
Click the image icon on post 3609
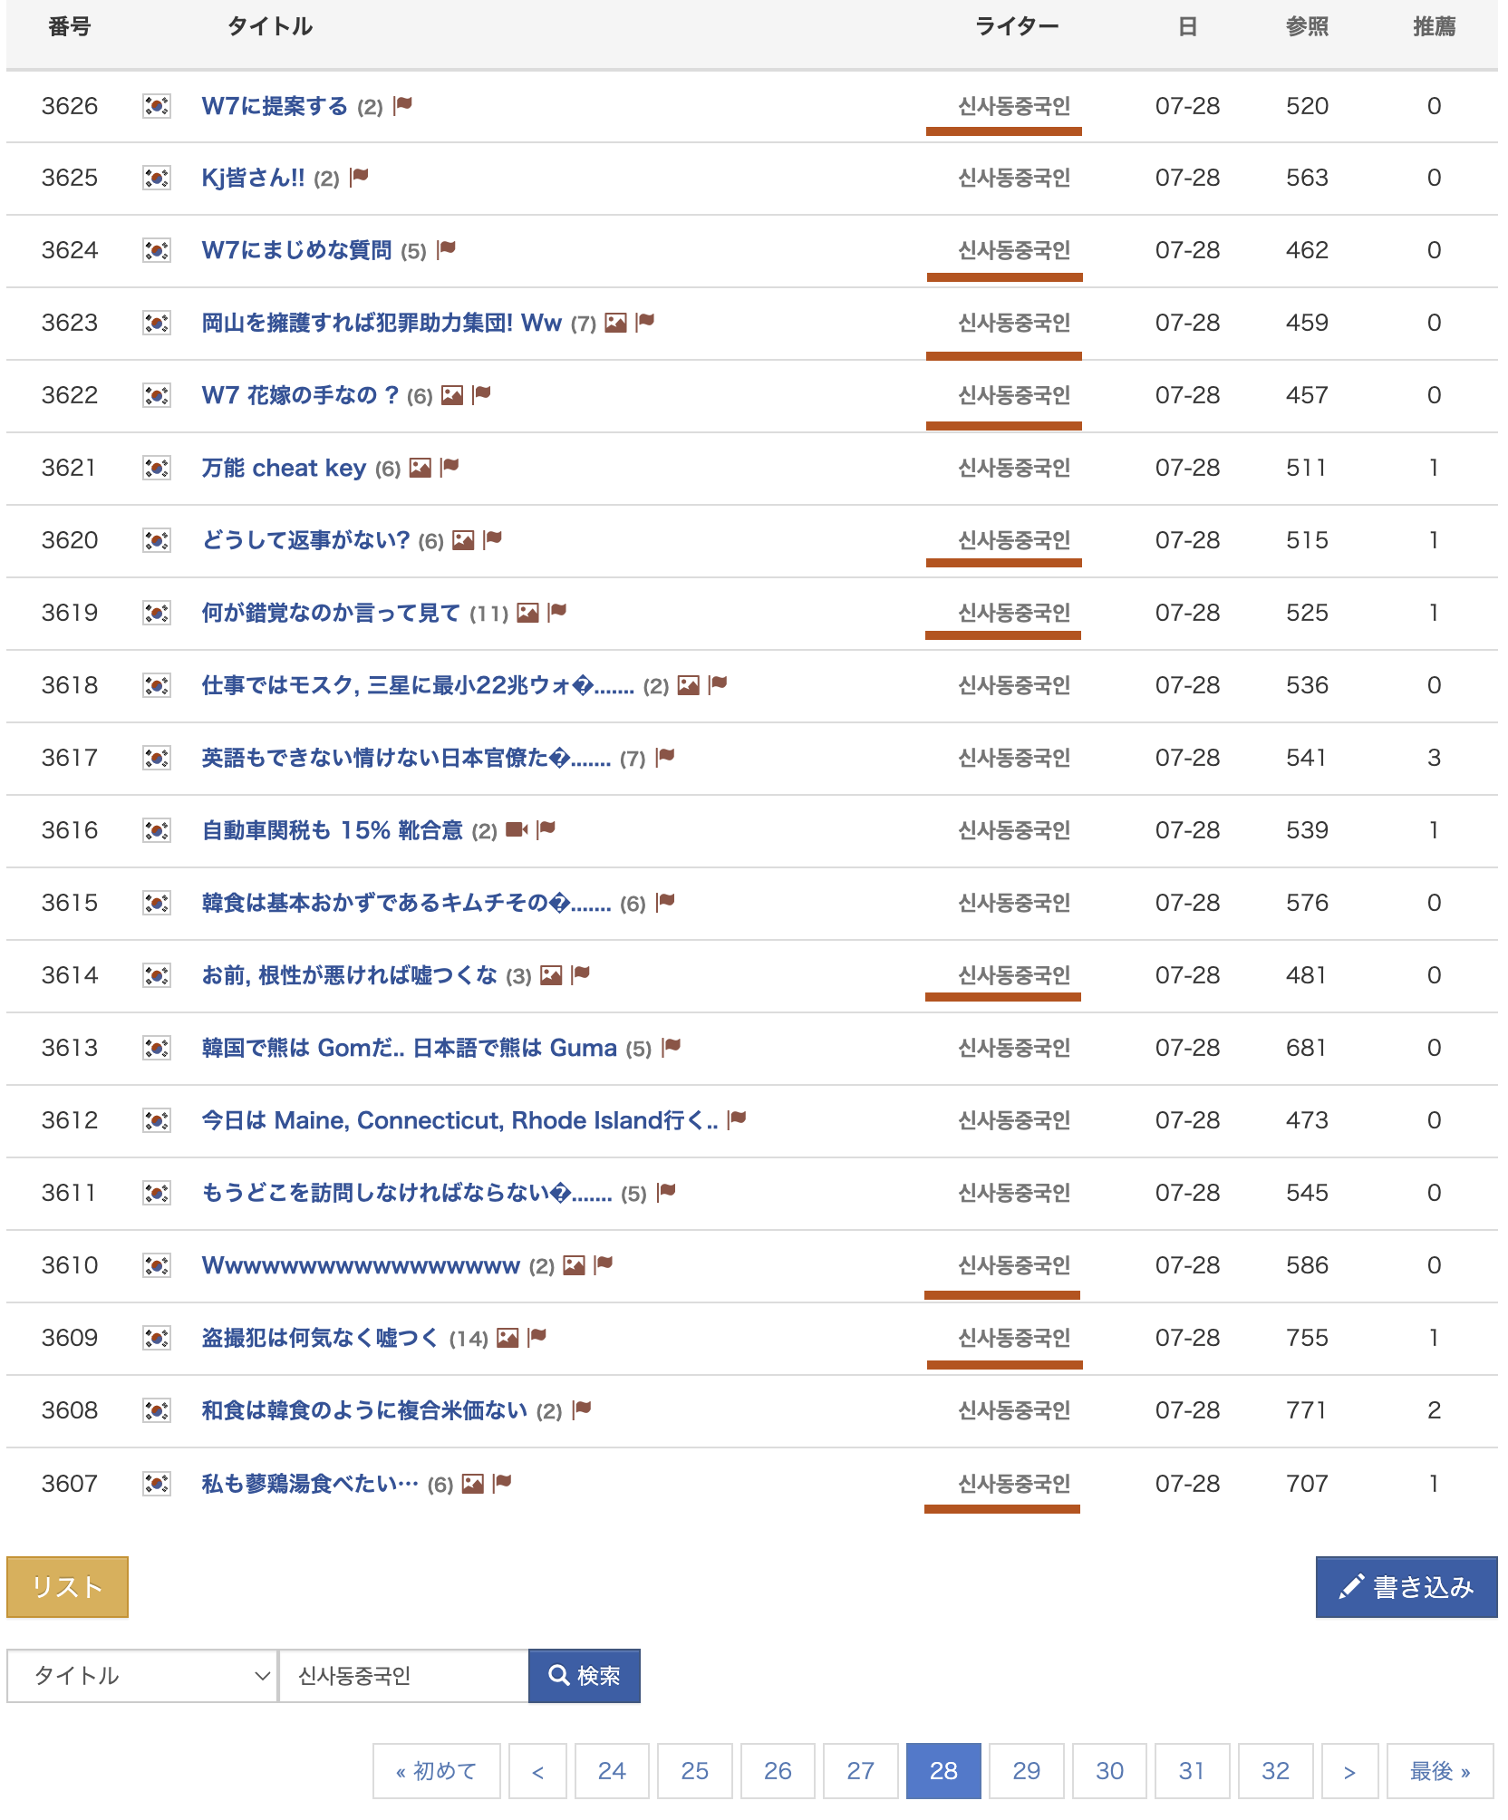(507, 1338)
